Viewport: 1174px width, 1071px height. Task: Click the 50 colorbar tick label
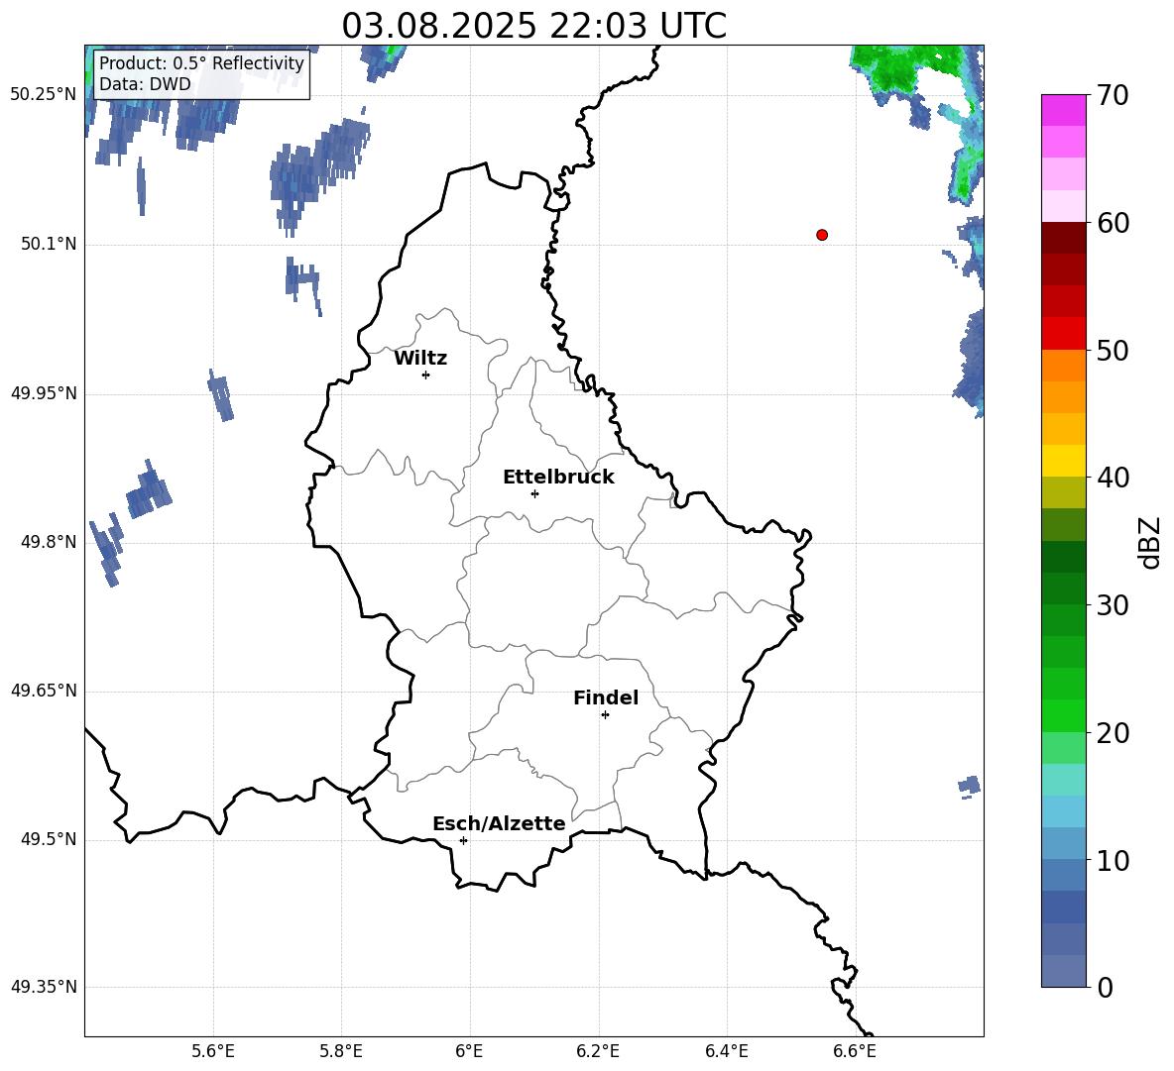pos(1113,351)
